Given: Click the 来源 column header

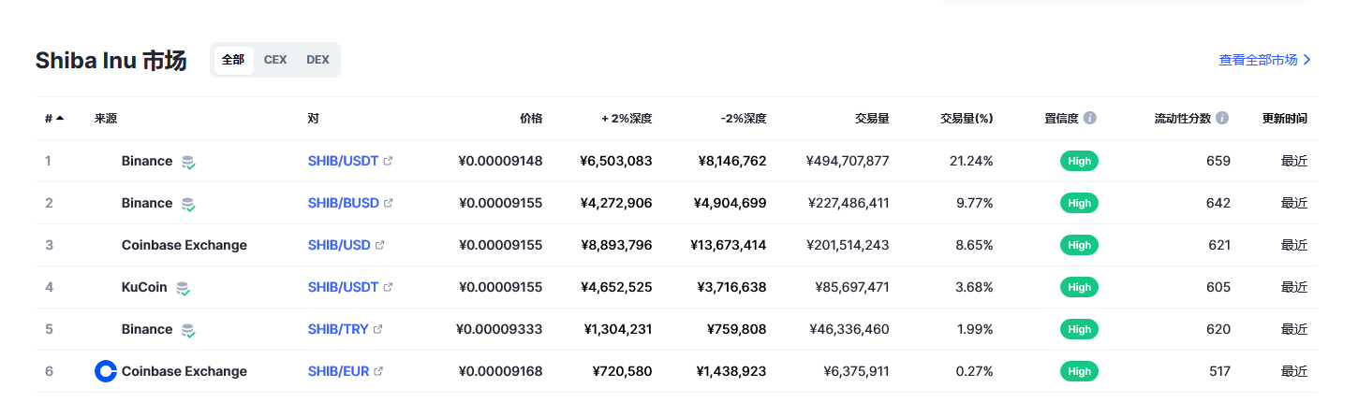Looking at the screenshot, I should click(x=106, y=119).
